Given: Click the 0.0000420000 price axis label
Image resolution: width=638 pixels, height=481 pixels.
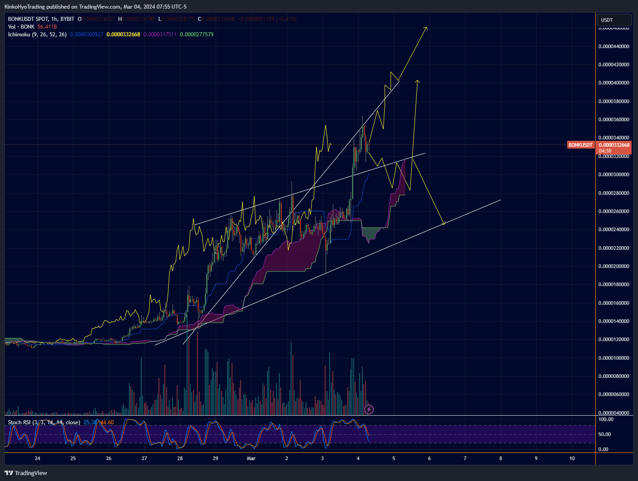Looking at the screenshot, I should pos(613,64).
